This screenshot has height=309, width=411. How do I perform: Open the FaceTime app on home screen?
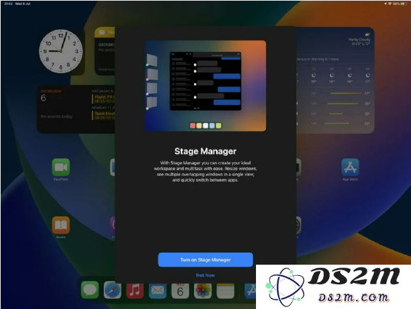coord(61,167)
